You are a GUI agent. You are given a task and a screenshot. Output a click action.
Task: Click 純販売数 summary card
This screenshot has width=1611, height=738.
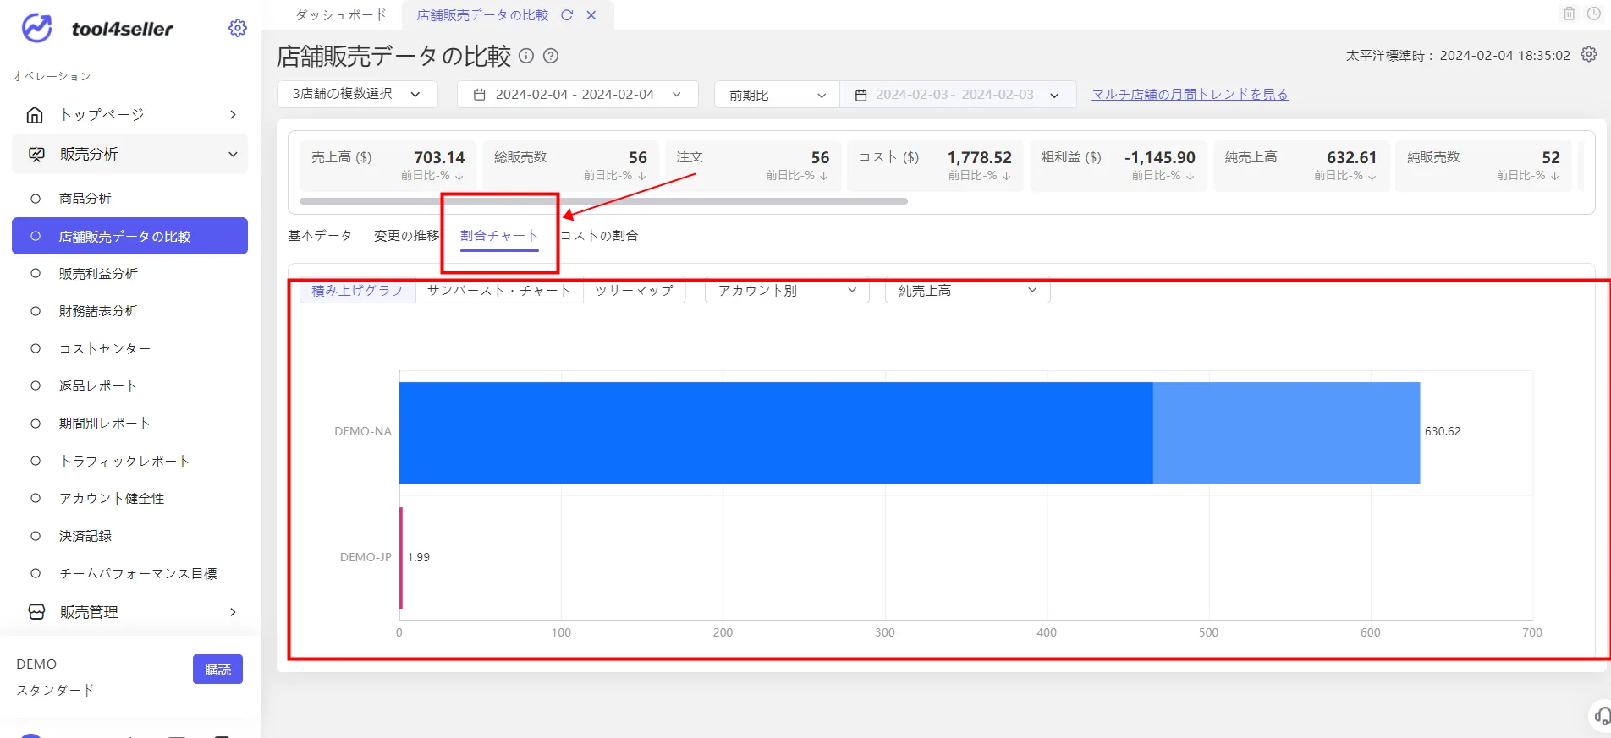click(1483, 166)
